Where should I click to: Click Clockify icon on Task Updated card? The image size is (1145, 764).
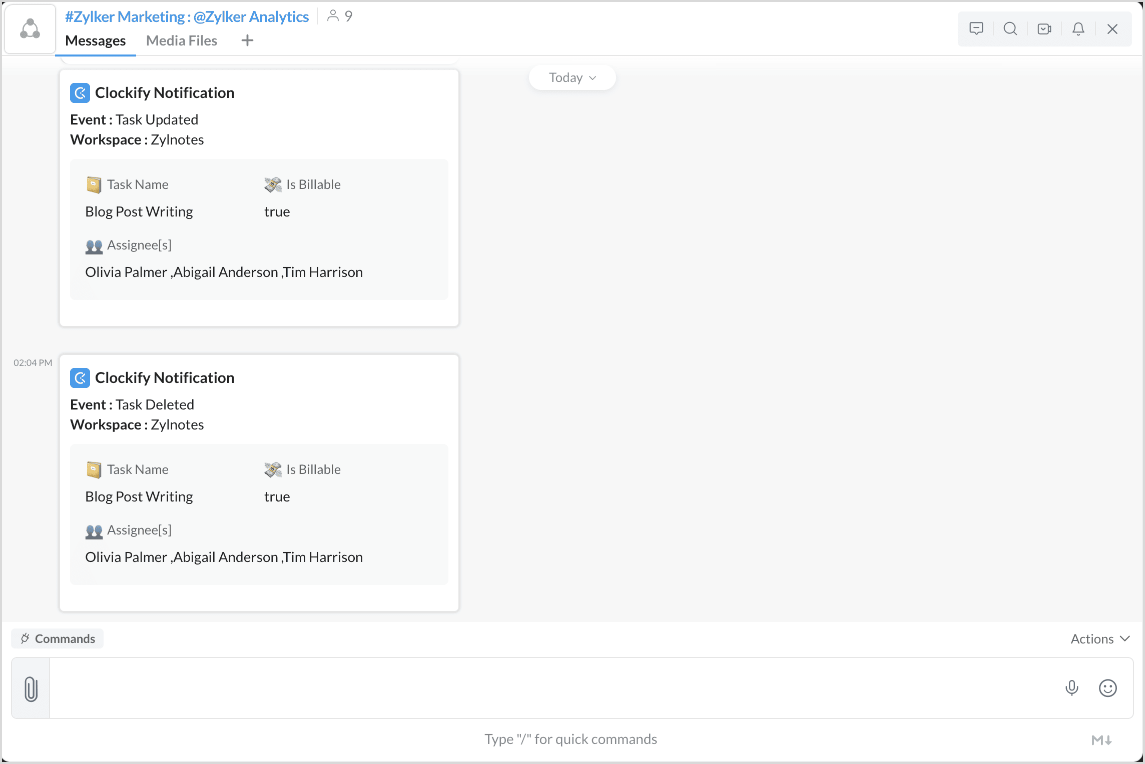[80, 93]
